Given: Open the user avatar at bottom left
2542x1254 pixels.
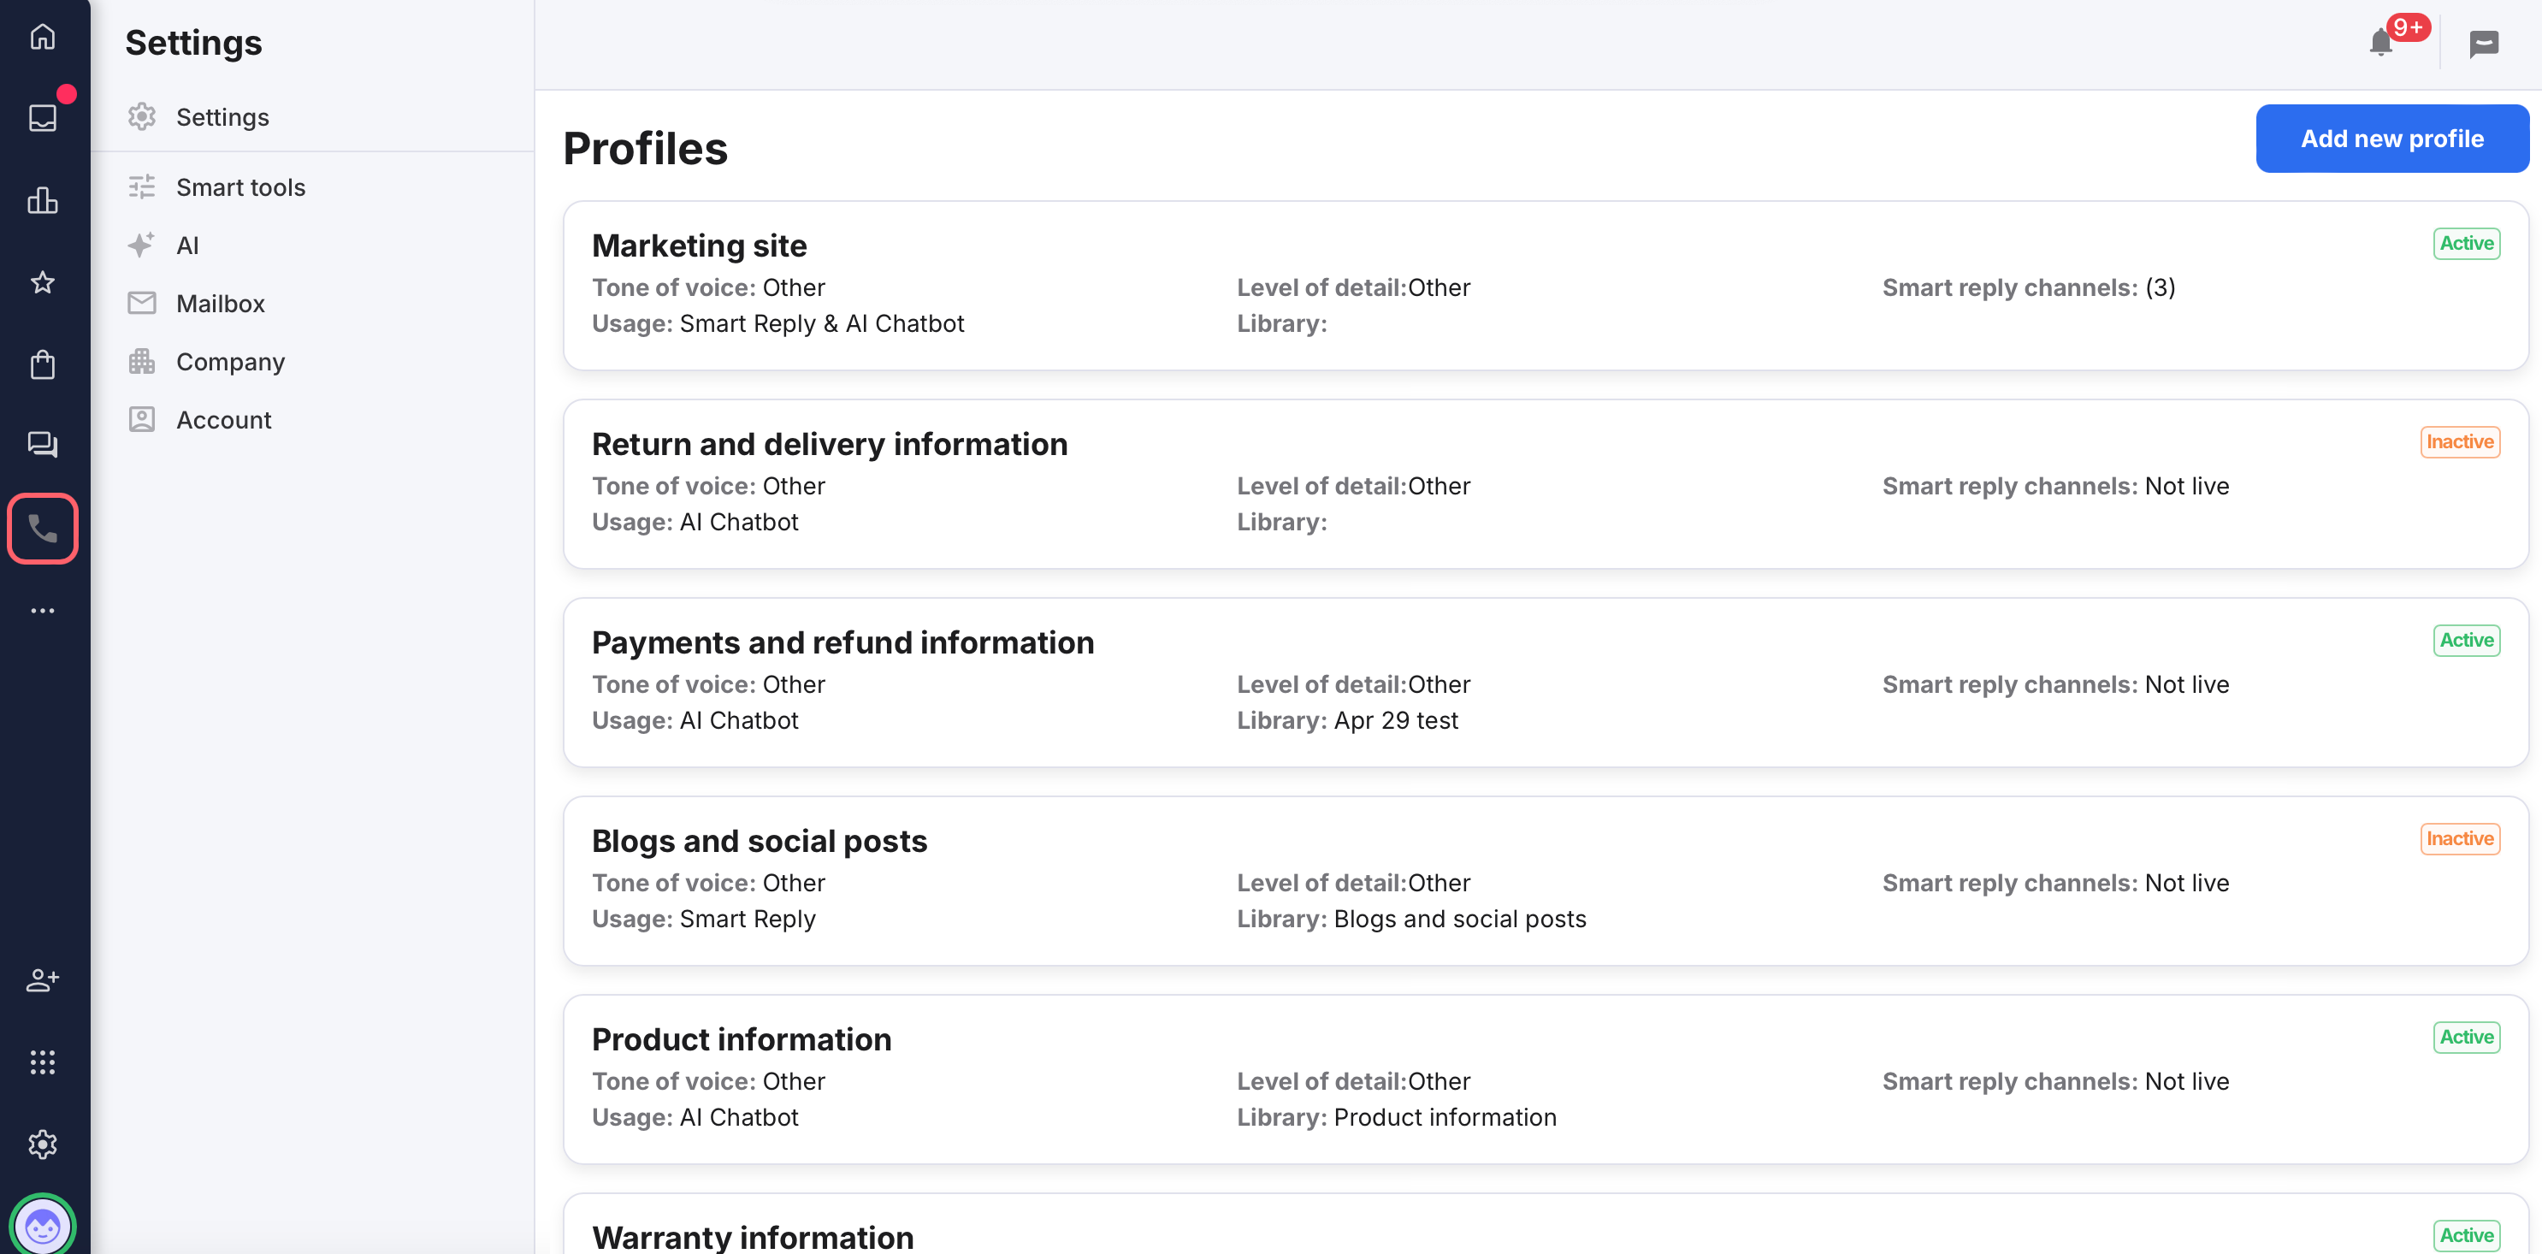Looking at the screenshot, I should click(x=43, y=1227).
